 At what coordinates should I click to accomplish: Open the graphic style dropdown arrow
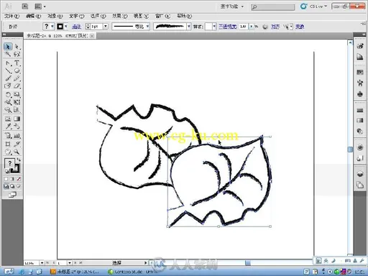214,27
